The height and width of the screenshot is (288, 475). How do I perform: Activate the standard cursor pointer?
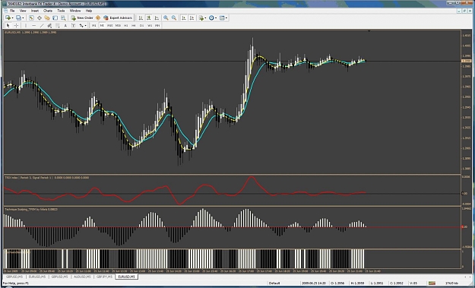[x=8, y=25]
